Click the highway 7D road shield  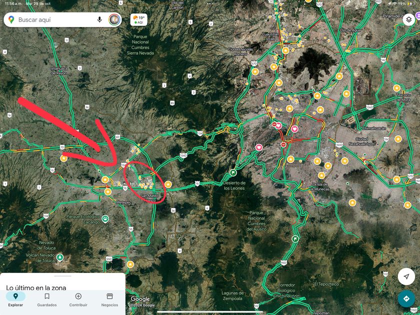[x=62, y=147]
